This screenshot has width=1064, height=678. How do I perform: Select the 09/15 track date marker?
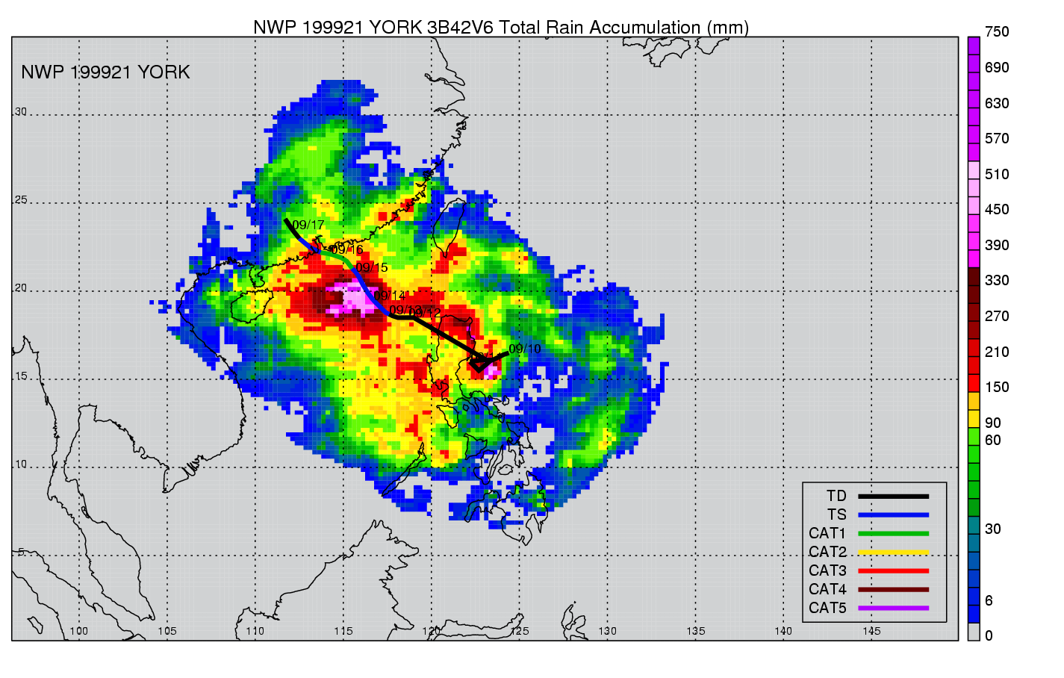click(372, 268)
